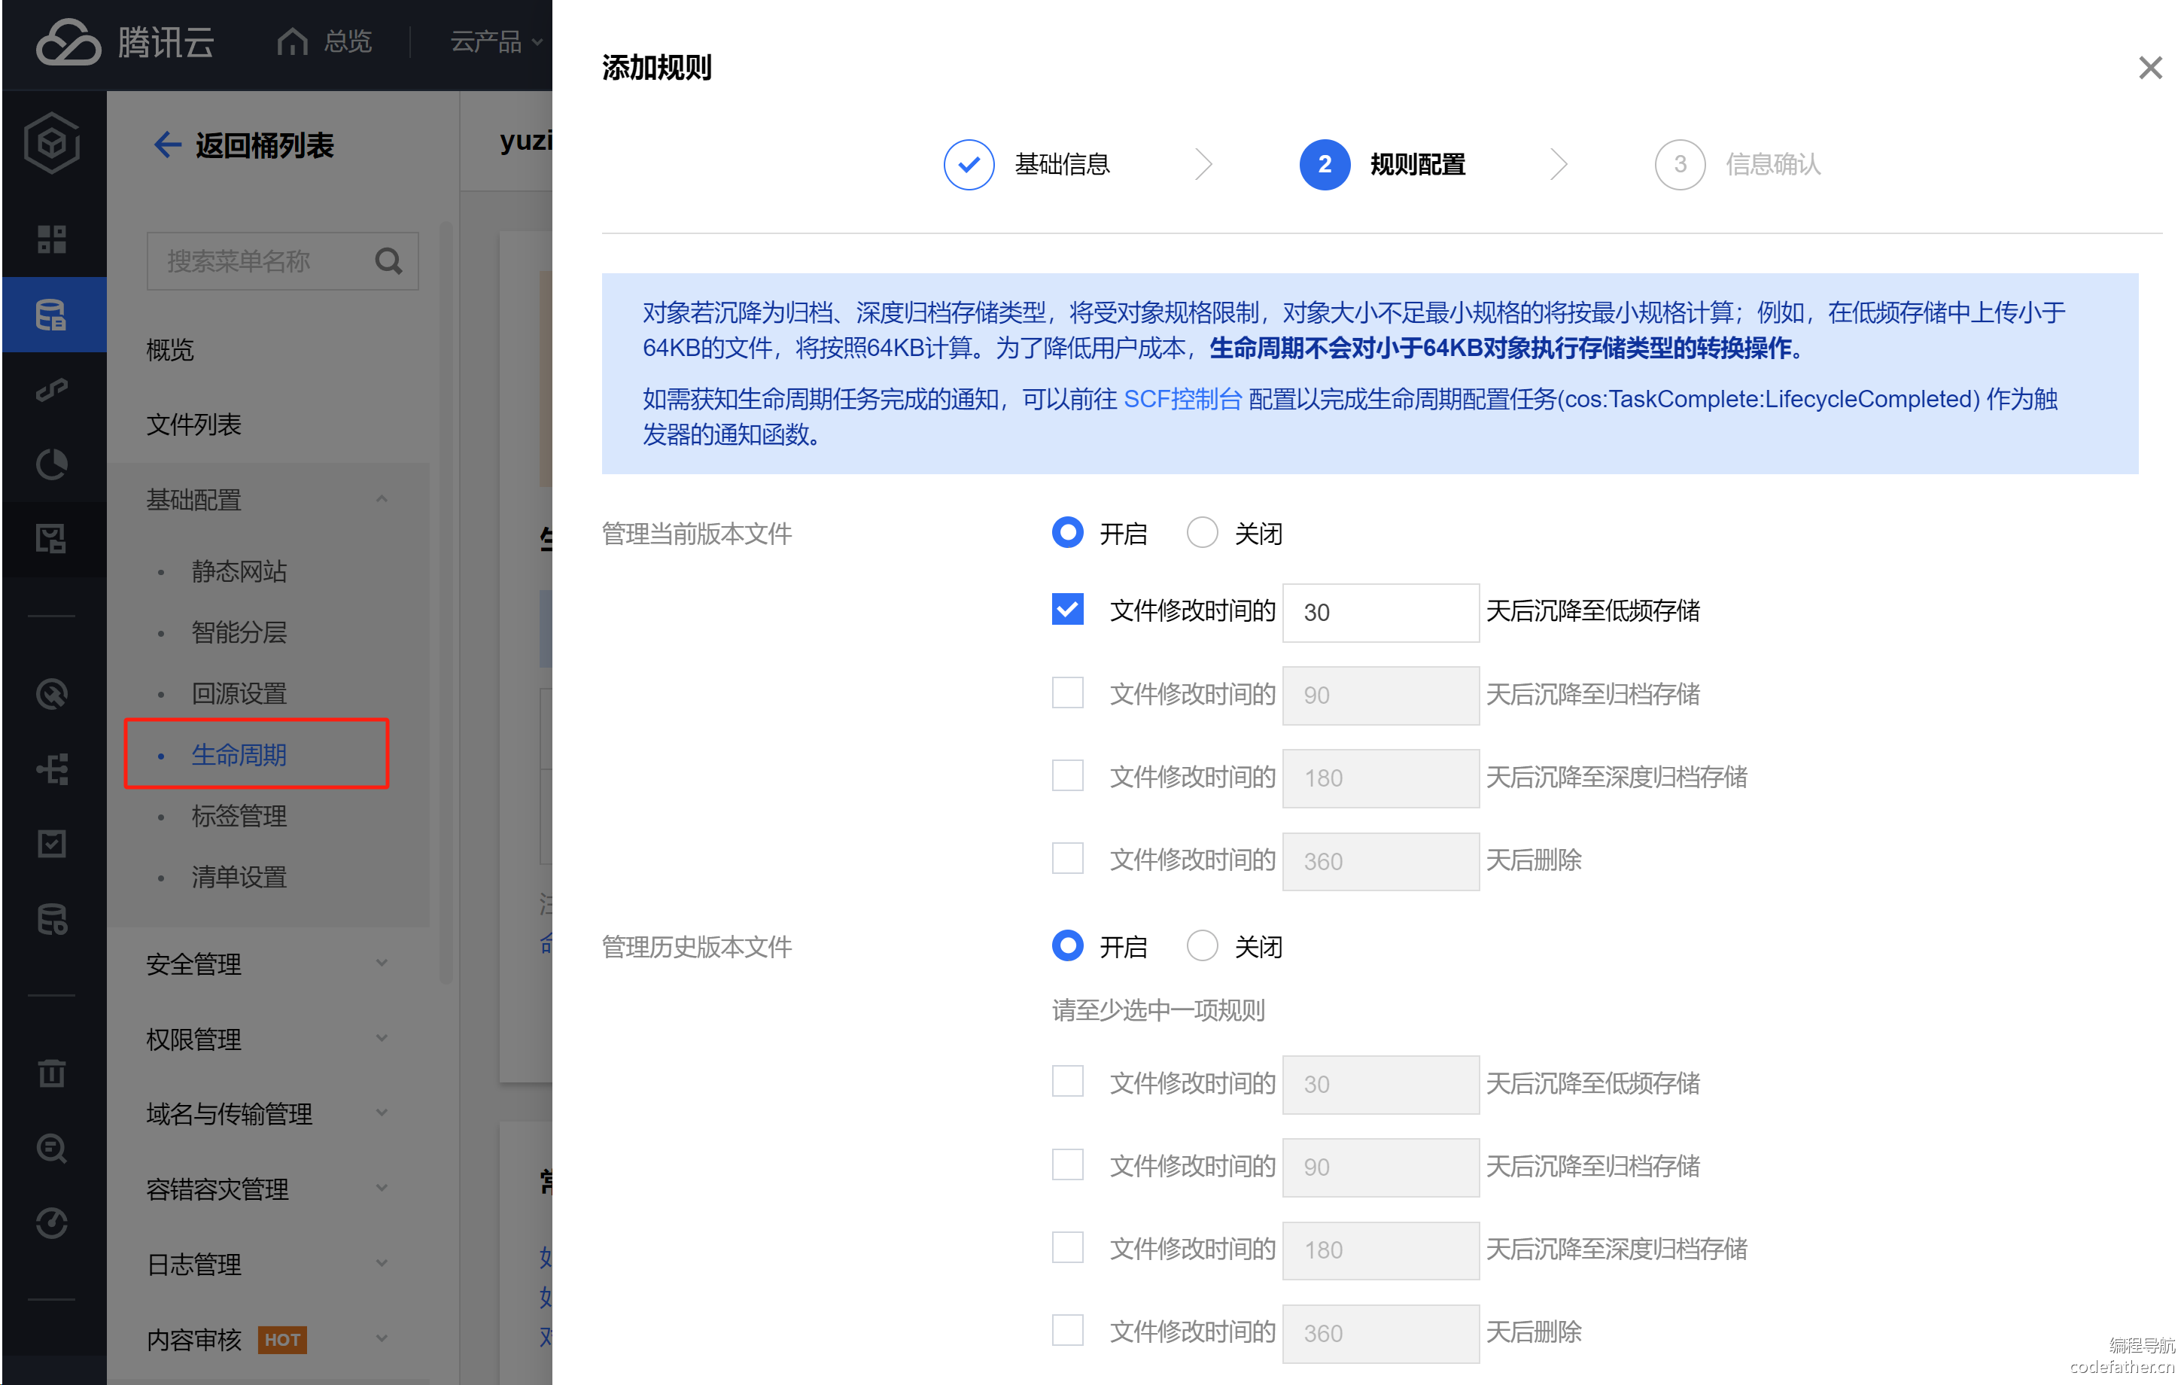This screenshot has width=2184, height=1385.
Task: Select 生命周期 in the sidebar menu
Action: [239, 755]
